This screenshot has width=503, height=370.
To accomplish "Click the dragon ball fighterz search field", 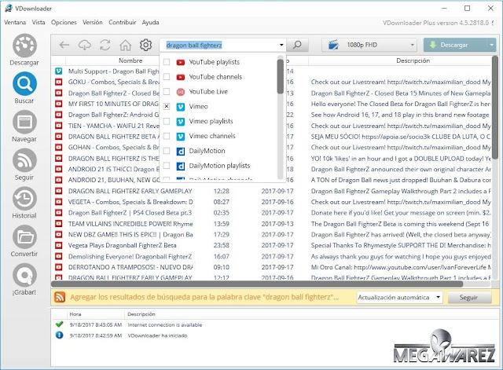I will pos(219,46).
